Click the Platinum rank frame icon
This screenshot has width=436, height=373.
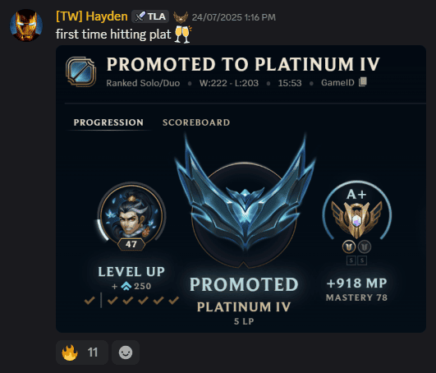pos(81,71)
